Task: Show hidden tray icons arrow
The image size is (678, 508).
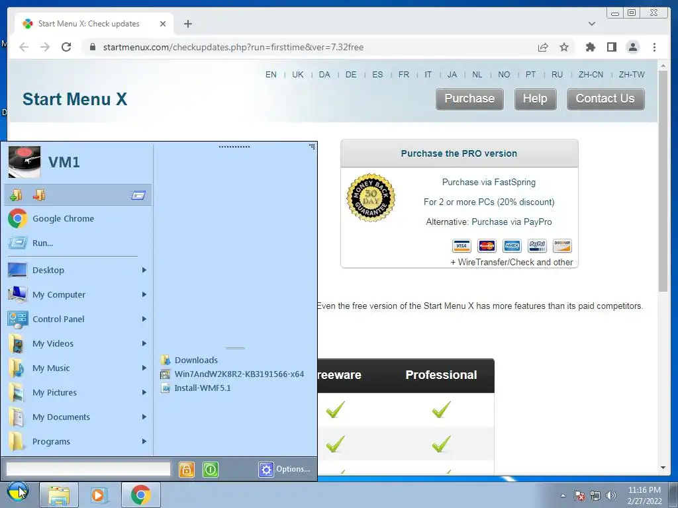Action: coord(563,495)
